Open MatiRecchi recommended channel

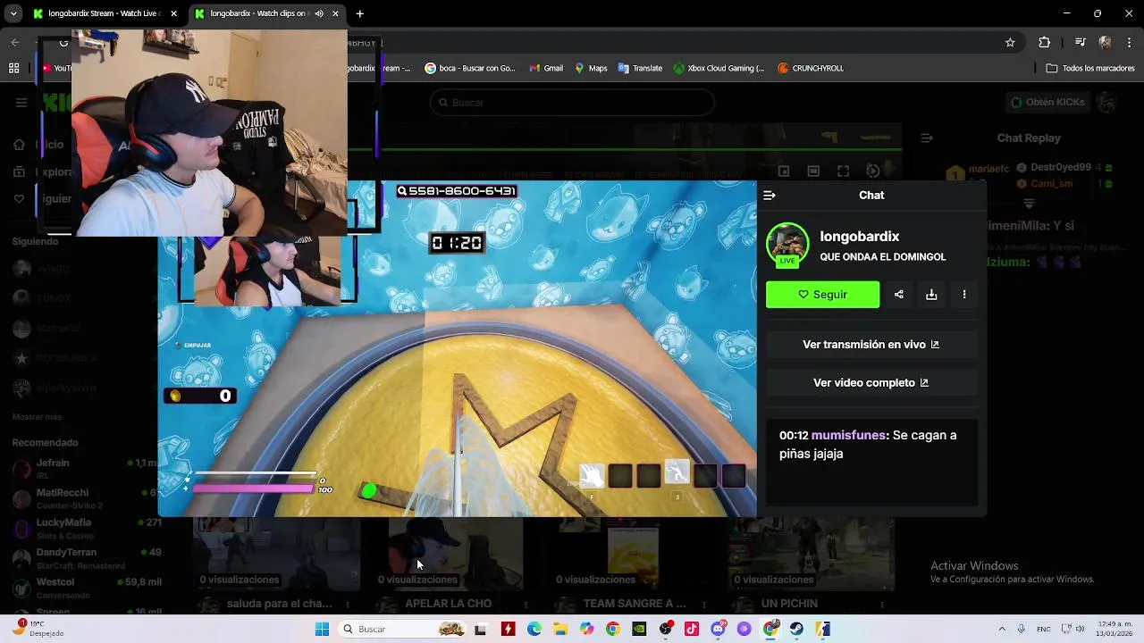tap(85, 497)
